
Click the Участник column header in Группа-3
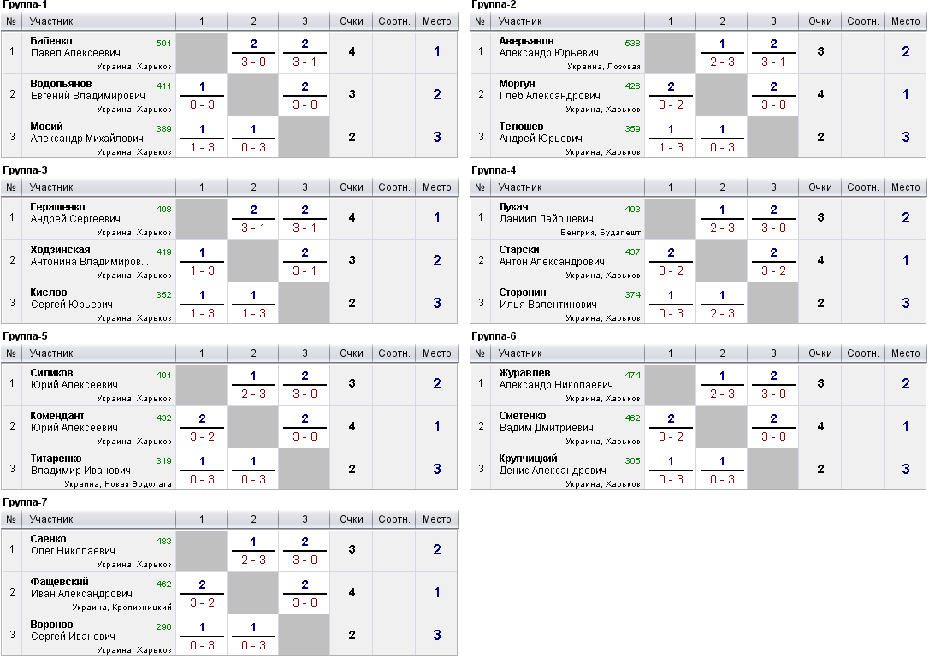[51, 187]
